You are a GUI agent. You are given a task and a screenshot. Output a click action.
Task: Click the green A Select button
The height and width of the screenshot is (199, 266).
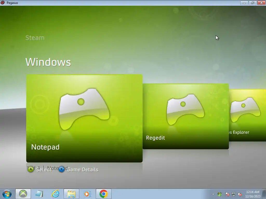(31, 169)
